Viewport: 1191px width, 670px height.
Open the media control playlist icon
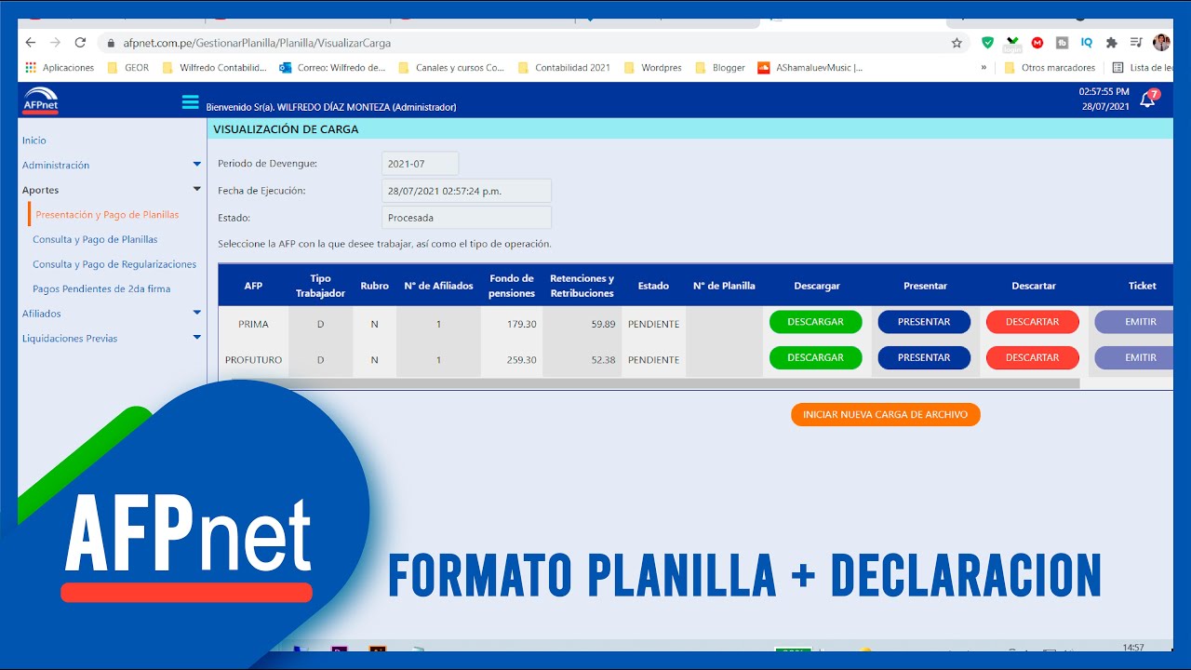point(1136,43)
